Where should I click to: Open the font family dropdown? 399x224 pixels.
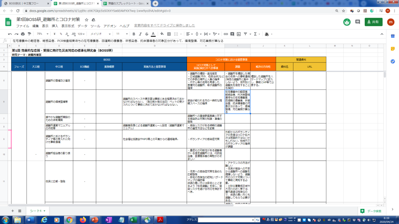pos(100,34)
